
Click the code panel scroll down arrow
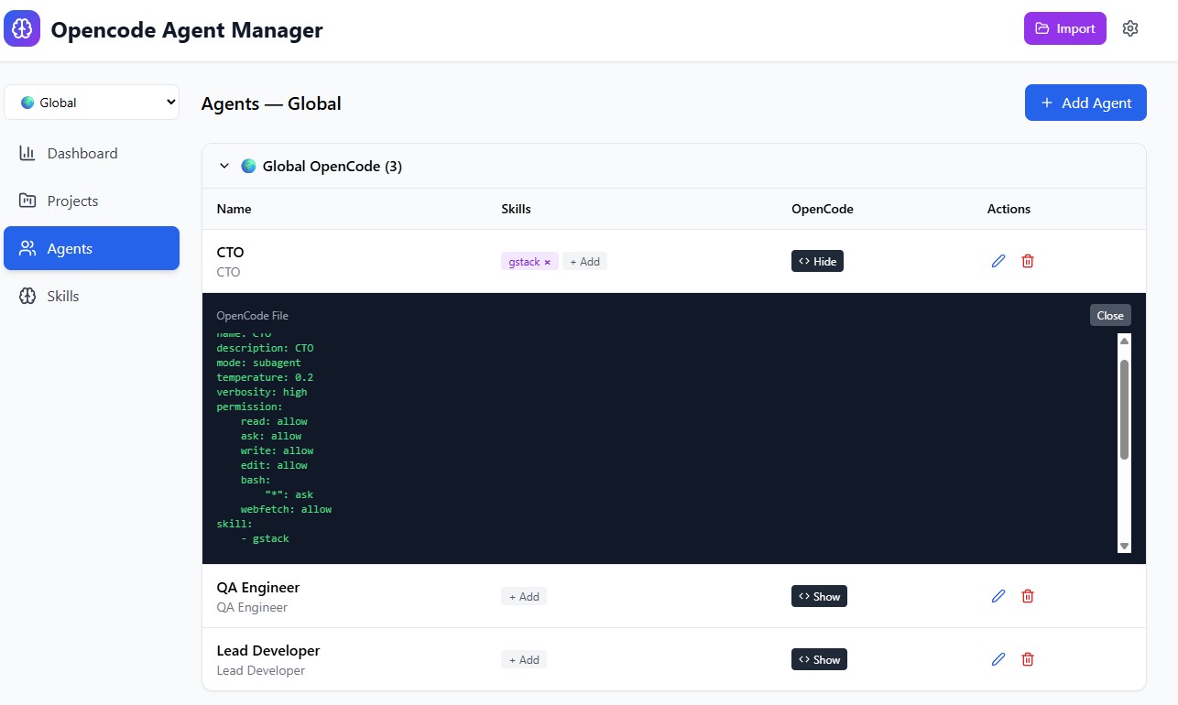pyautogui.click(x=1125, y=546)
